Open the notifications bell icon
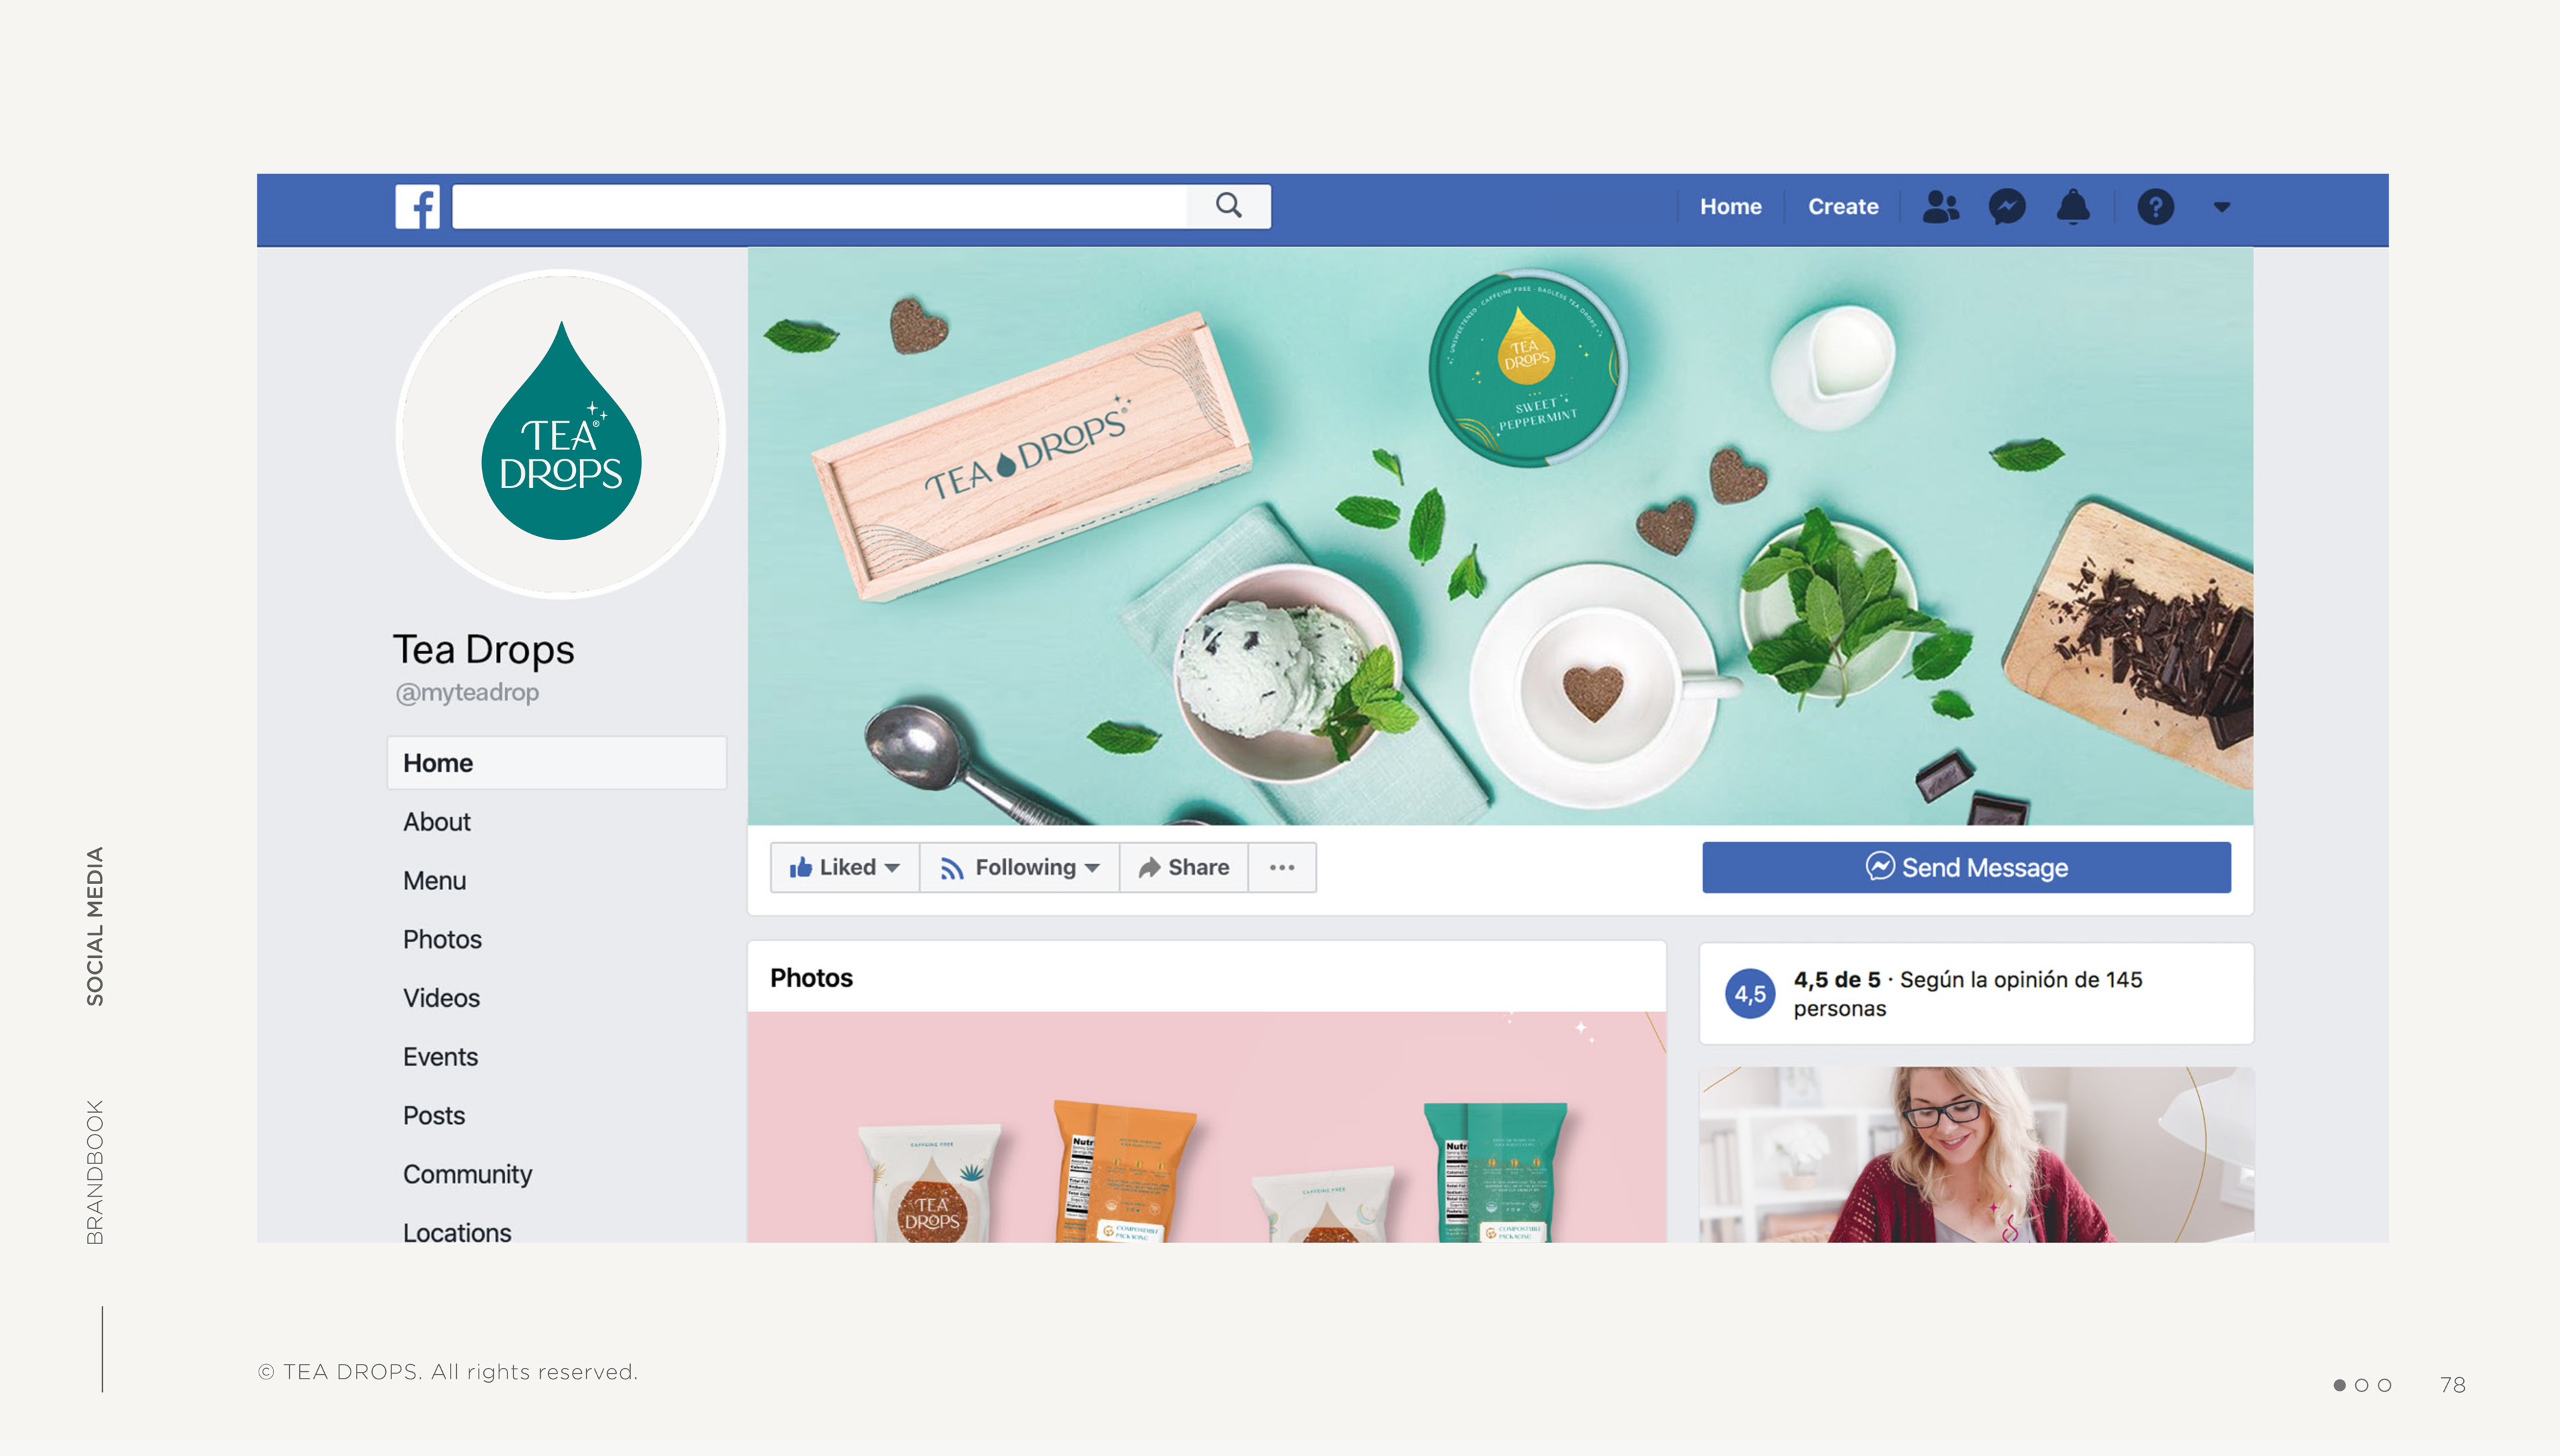 (2073, 207)
